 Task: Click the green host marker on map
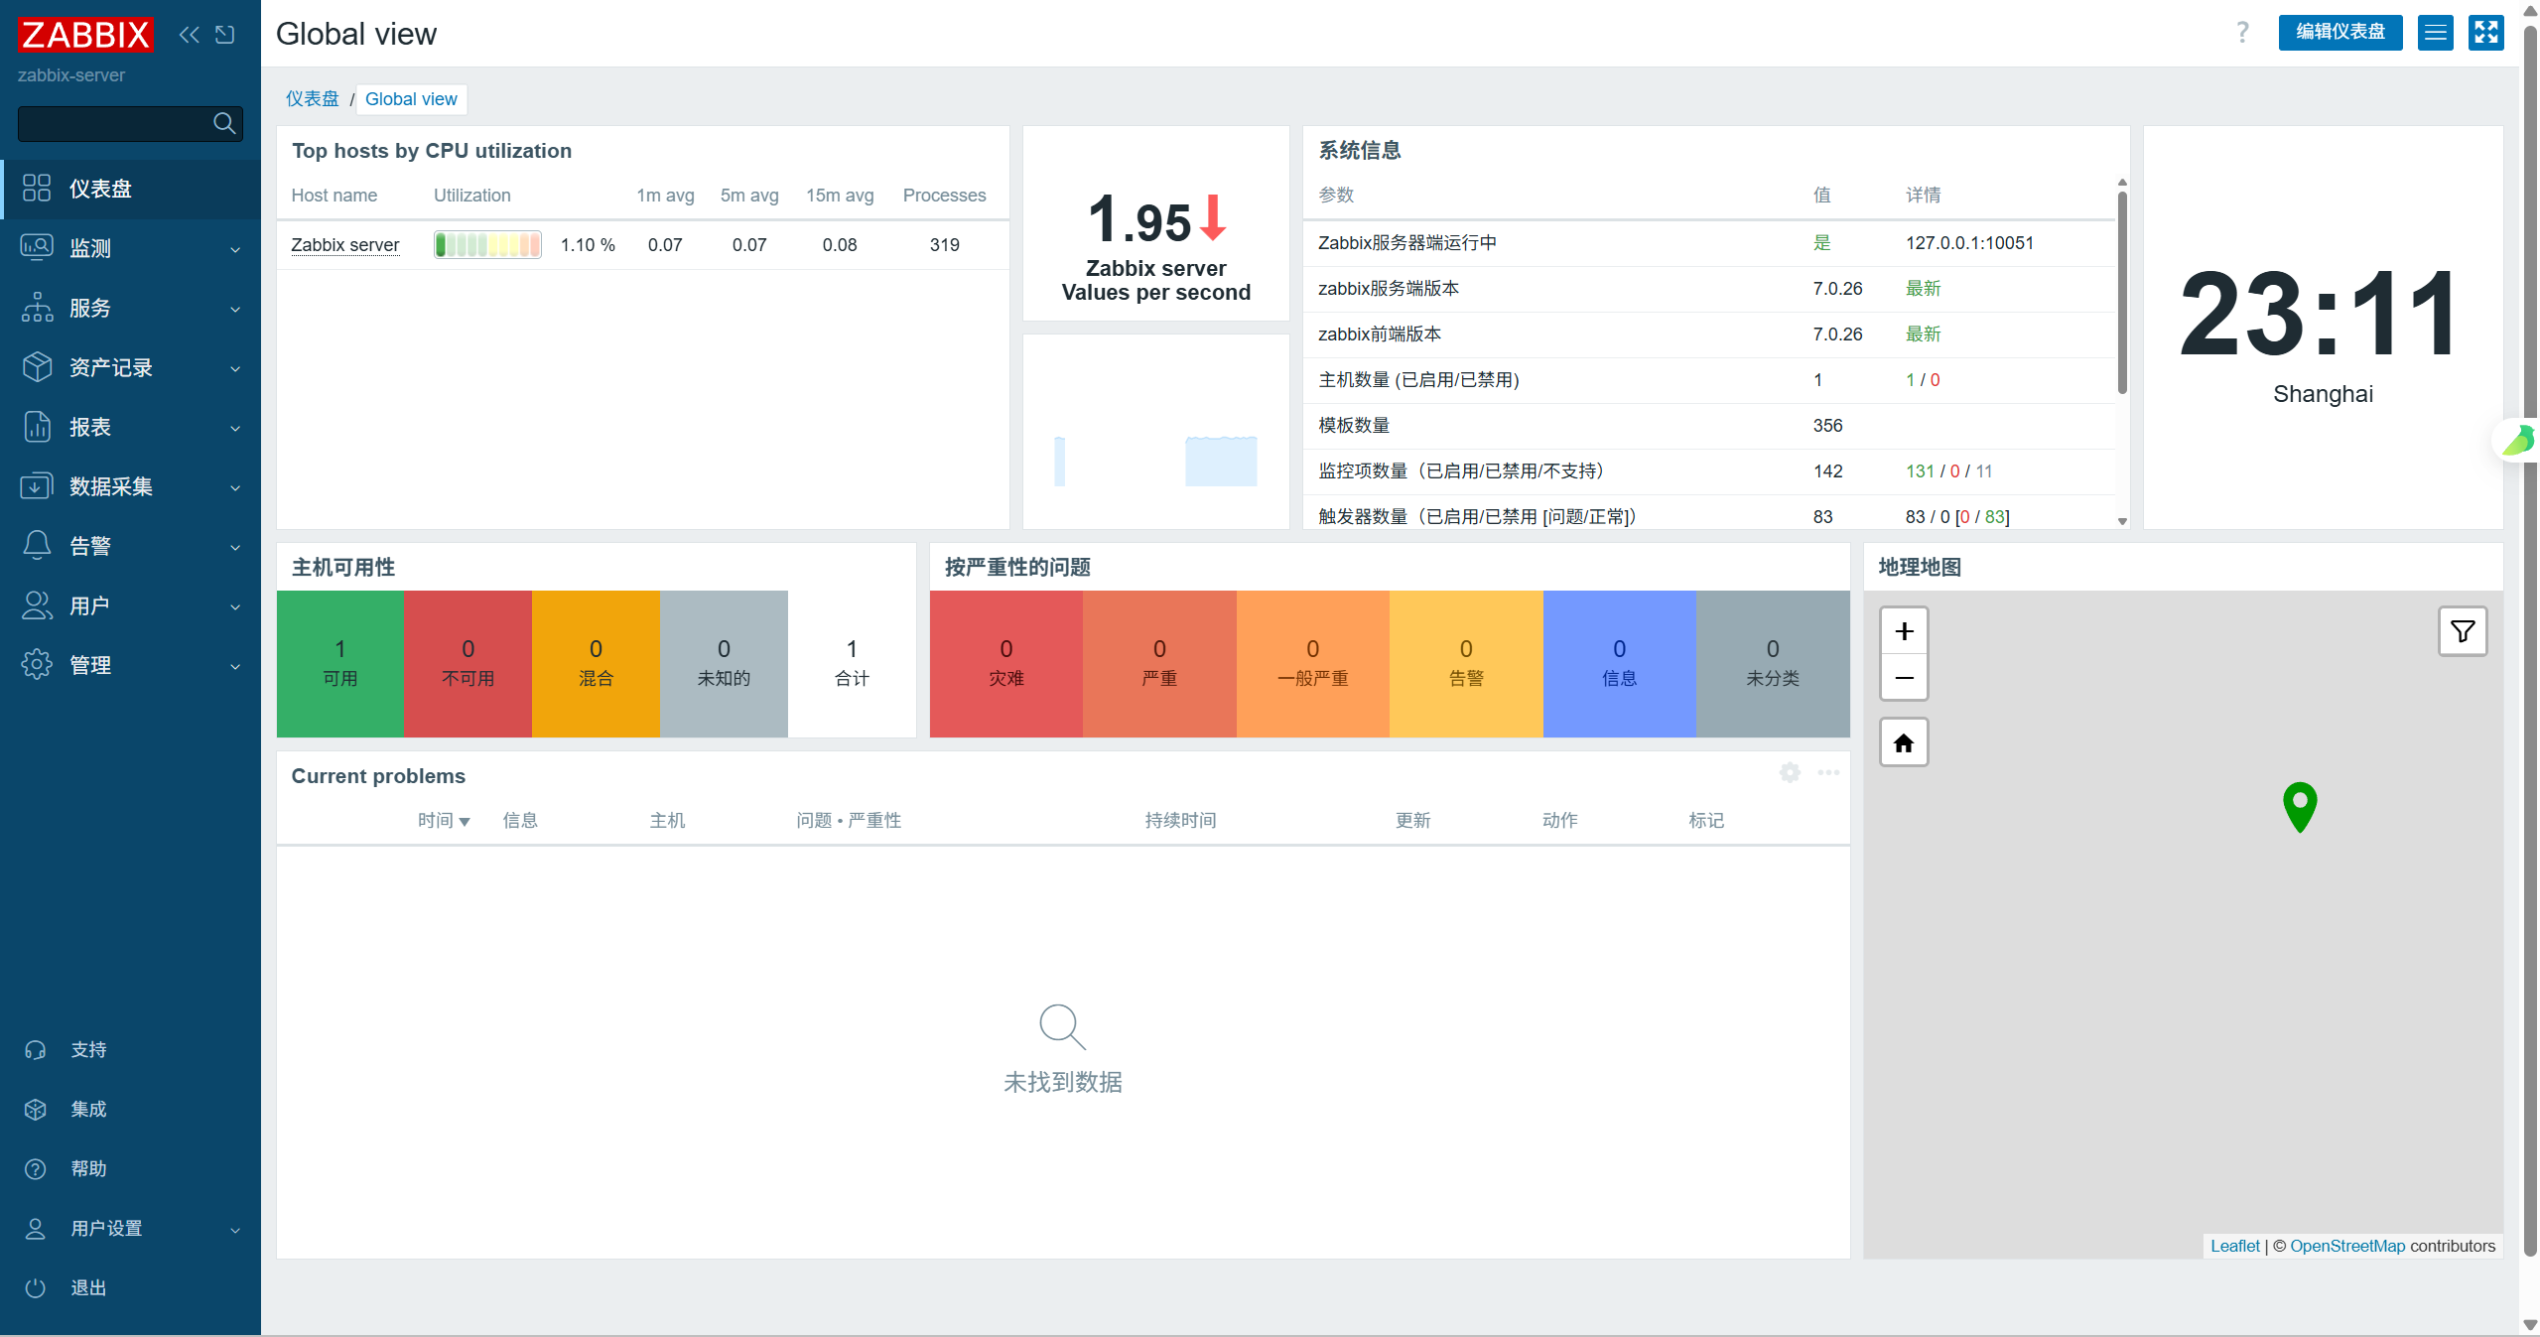coord(2300,807)
